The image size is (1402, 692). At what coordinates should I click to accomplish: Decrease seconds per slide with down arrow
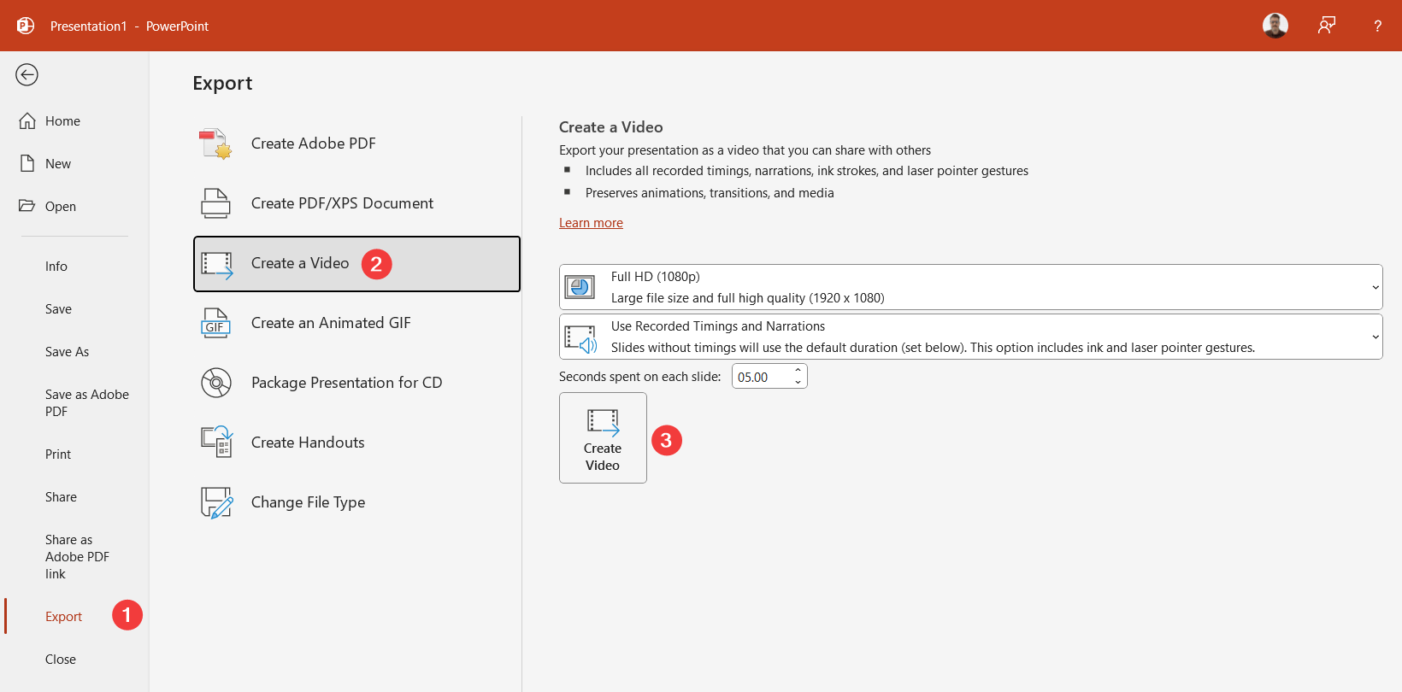[798, 382]
